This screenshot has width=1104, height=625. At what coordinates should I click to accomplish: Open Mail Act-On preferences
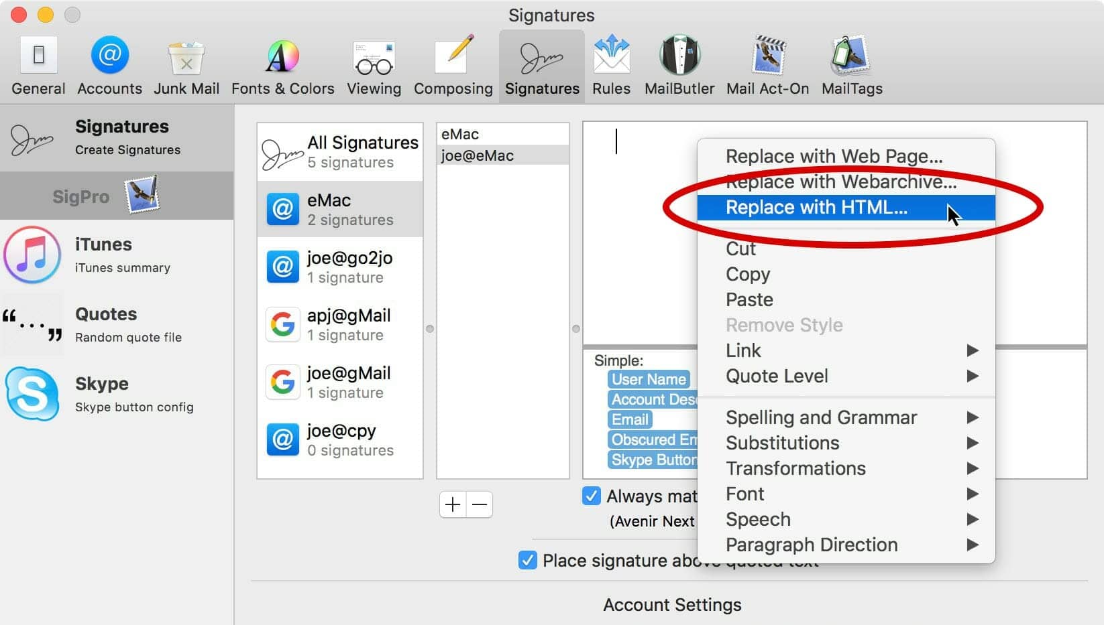[767, 66]
